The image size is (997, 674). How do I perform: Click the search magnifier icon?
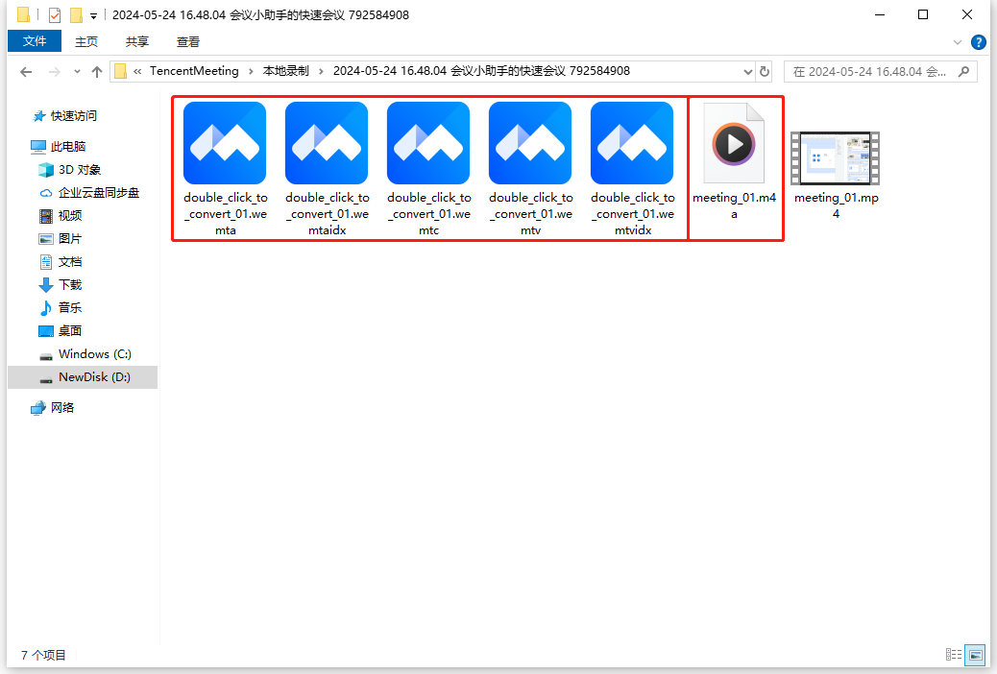pos(964,72)
